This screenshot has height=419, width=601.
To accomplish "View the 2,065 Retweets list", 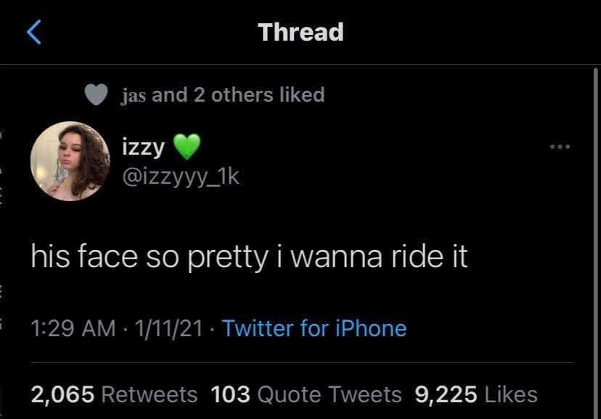I will coord(114,394).
